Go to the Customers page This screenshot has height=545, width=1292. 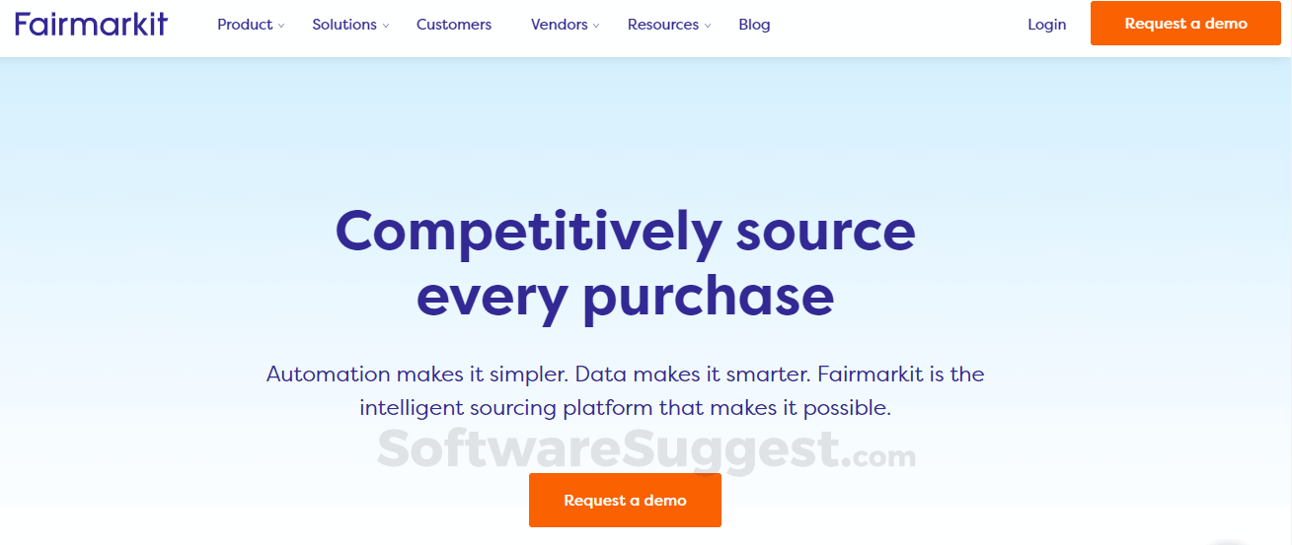pos(454,25)
